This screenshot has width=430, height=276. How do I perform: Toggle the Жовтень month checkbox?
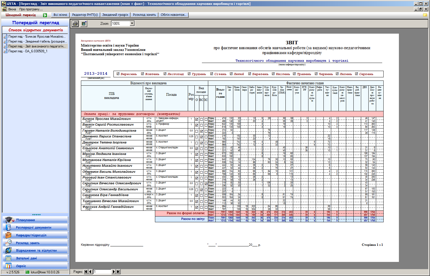click(142, 74)
